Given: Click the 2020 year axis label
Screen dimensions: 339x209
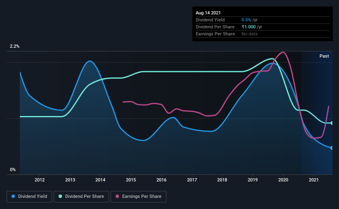Looking at the screenshot, I should tap(283, 180).
